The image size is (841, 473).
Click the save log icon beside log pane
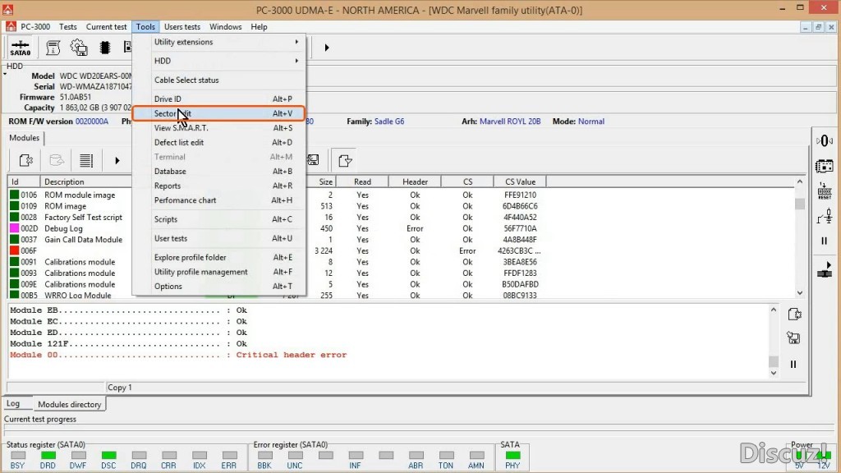[x=794, y=338]
